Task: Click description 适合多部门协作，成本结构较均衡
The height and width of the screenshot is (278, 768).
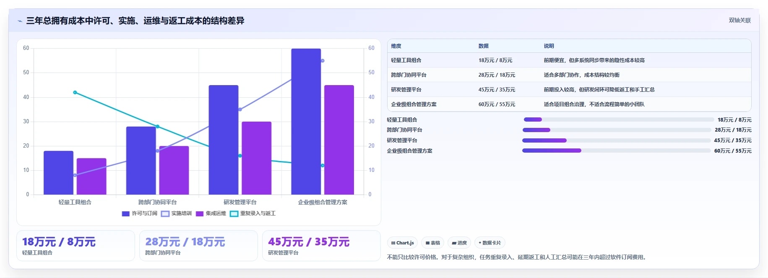Action: point(581,75)
